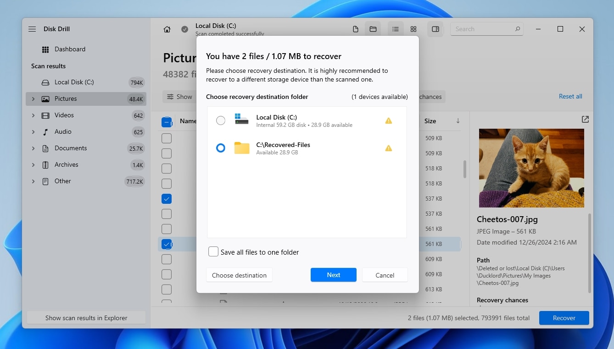Switch to grid view layout
The height and width of the screenshot is (349, 614).
pos(413,29)
